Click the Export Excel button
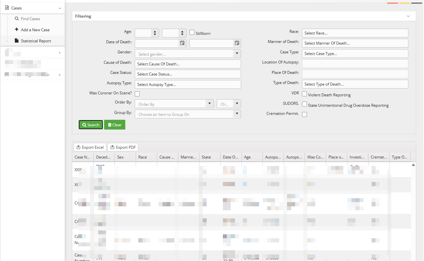 90,147
